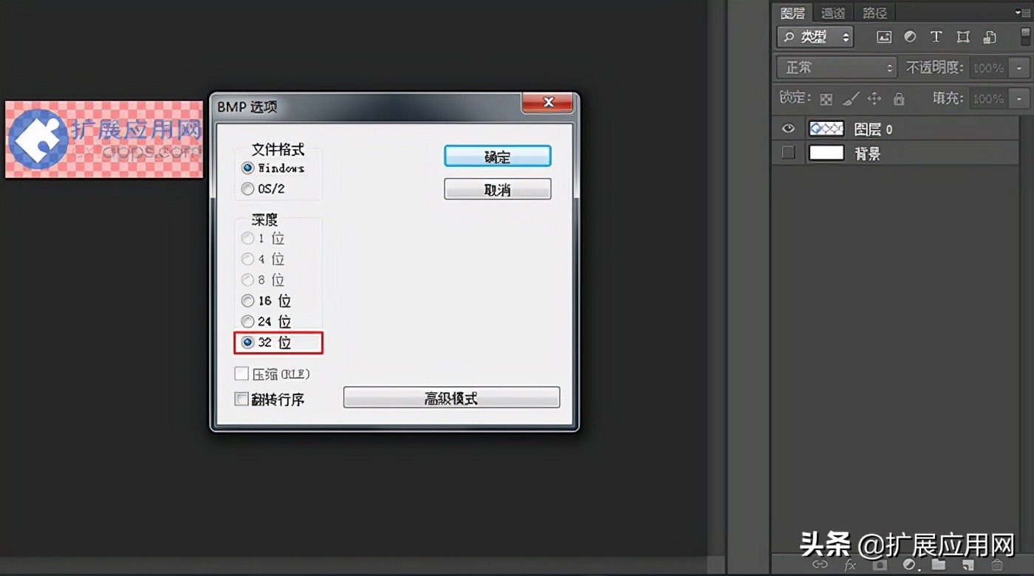Check the 翻转行序 option
1034x576 pixels.
tap(241, 399)
